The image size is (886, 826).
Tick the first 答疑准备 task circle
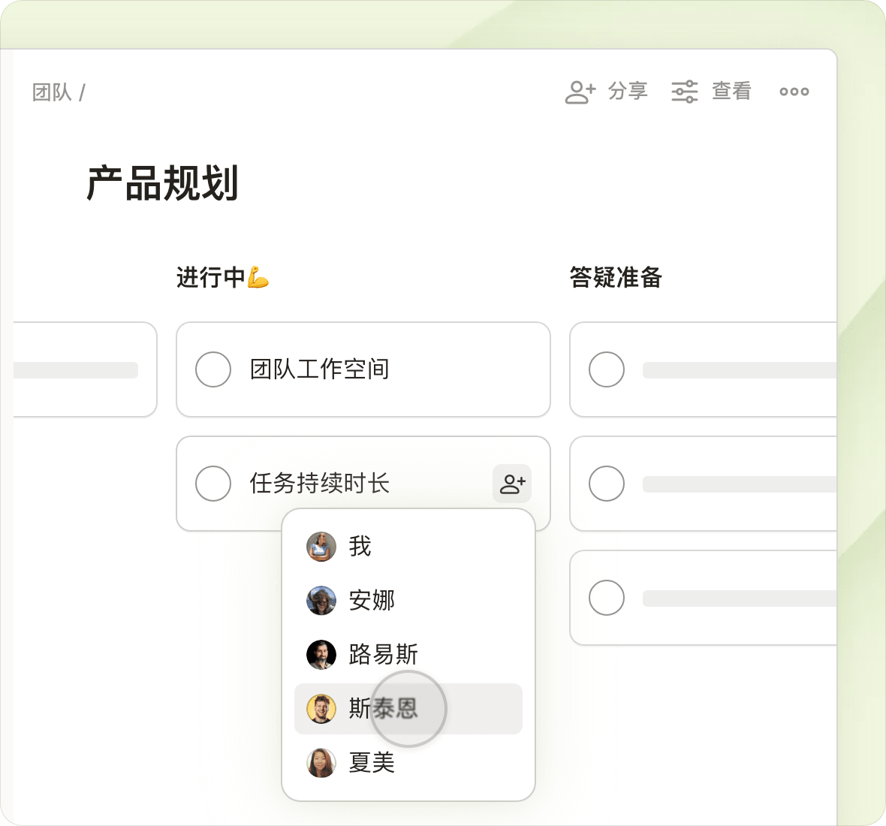(x=606, y=369)
